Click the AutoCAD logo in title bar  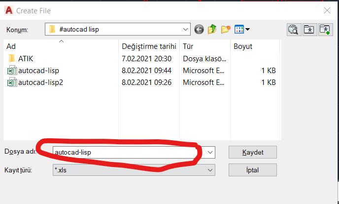point(9,10)
